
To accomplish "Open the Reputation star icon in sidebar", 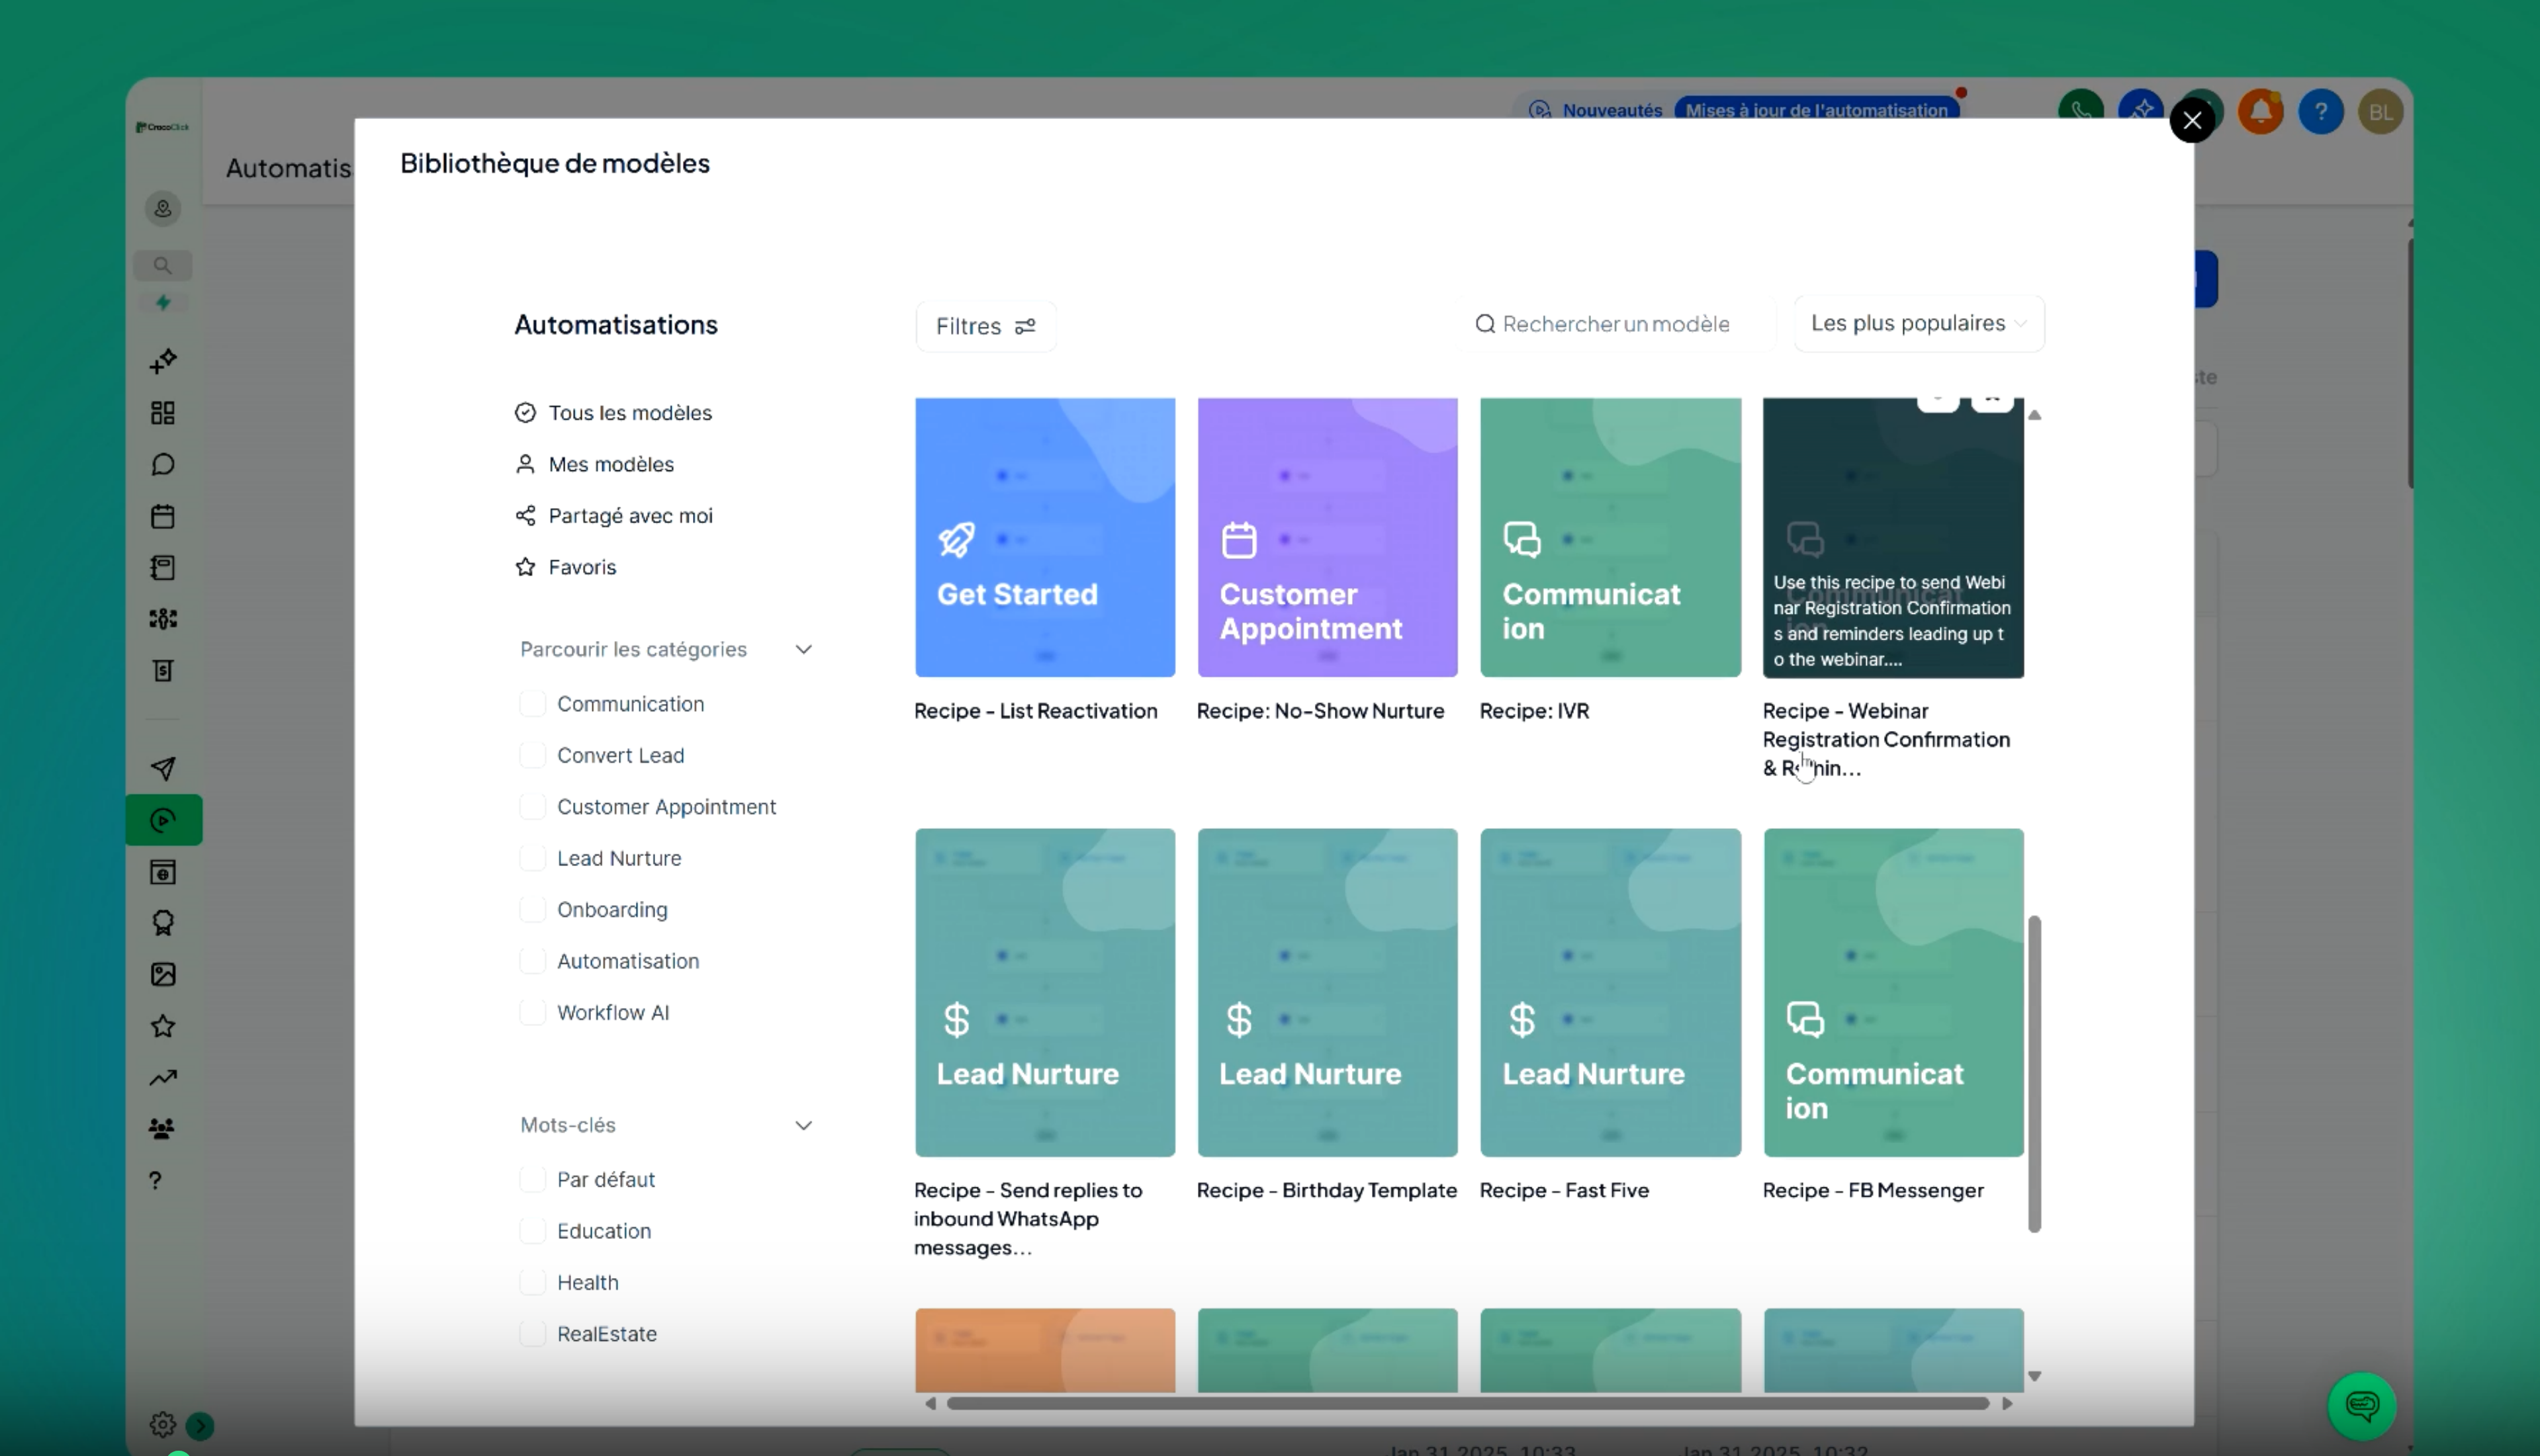I will pos(163,1026).
